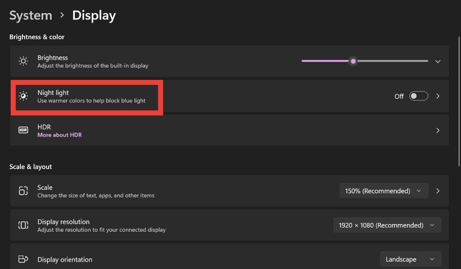Image resolution: width=461 pixels, height=269 pixels.
Task: Open the HDR settings row
Action: coord(230,130)
